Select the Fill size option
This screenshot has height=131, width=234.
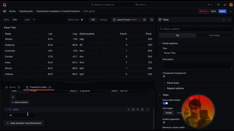(x=93, y=20)
